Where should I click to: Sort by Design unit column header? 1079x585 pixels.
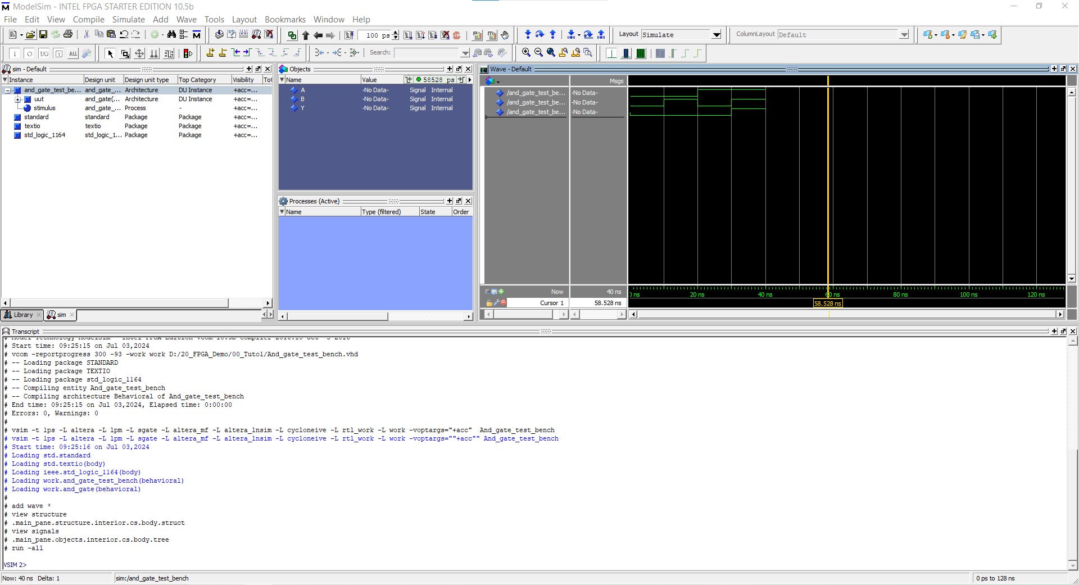click(x=103, y=80)
